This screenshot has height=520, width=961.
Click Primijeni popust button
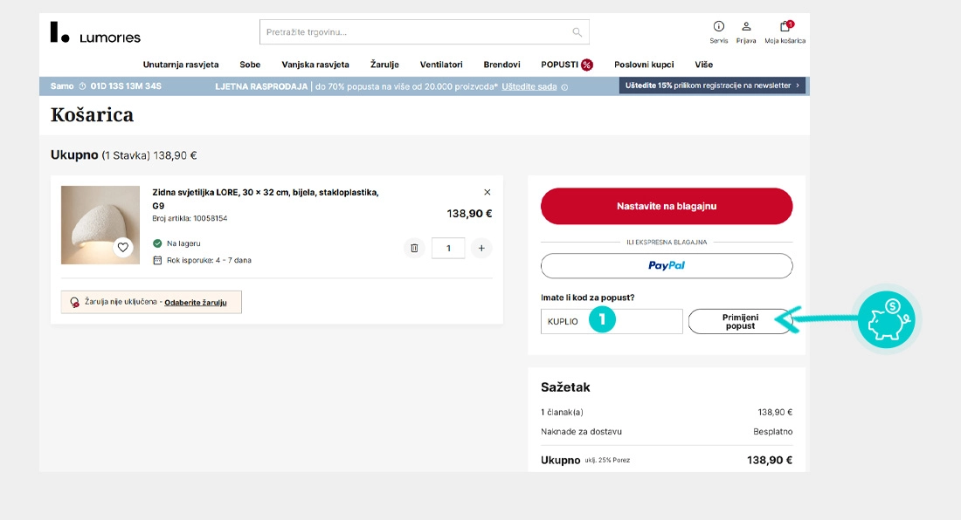click(x=740, y=321)
